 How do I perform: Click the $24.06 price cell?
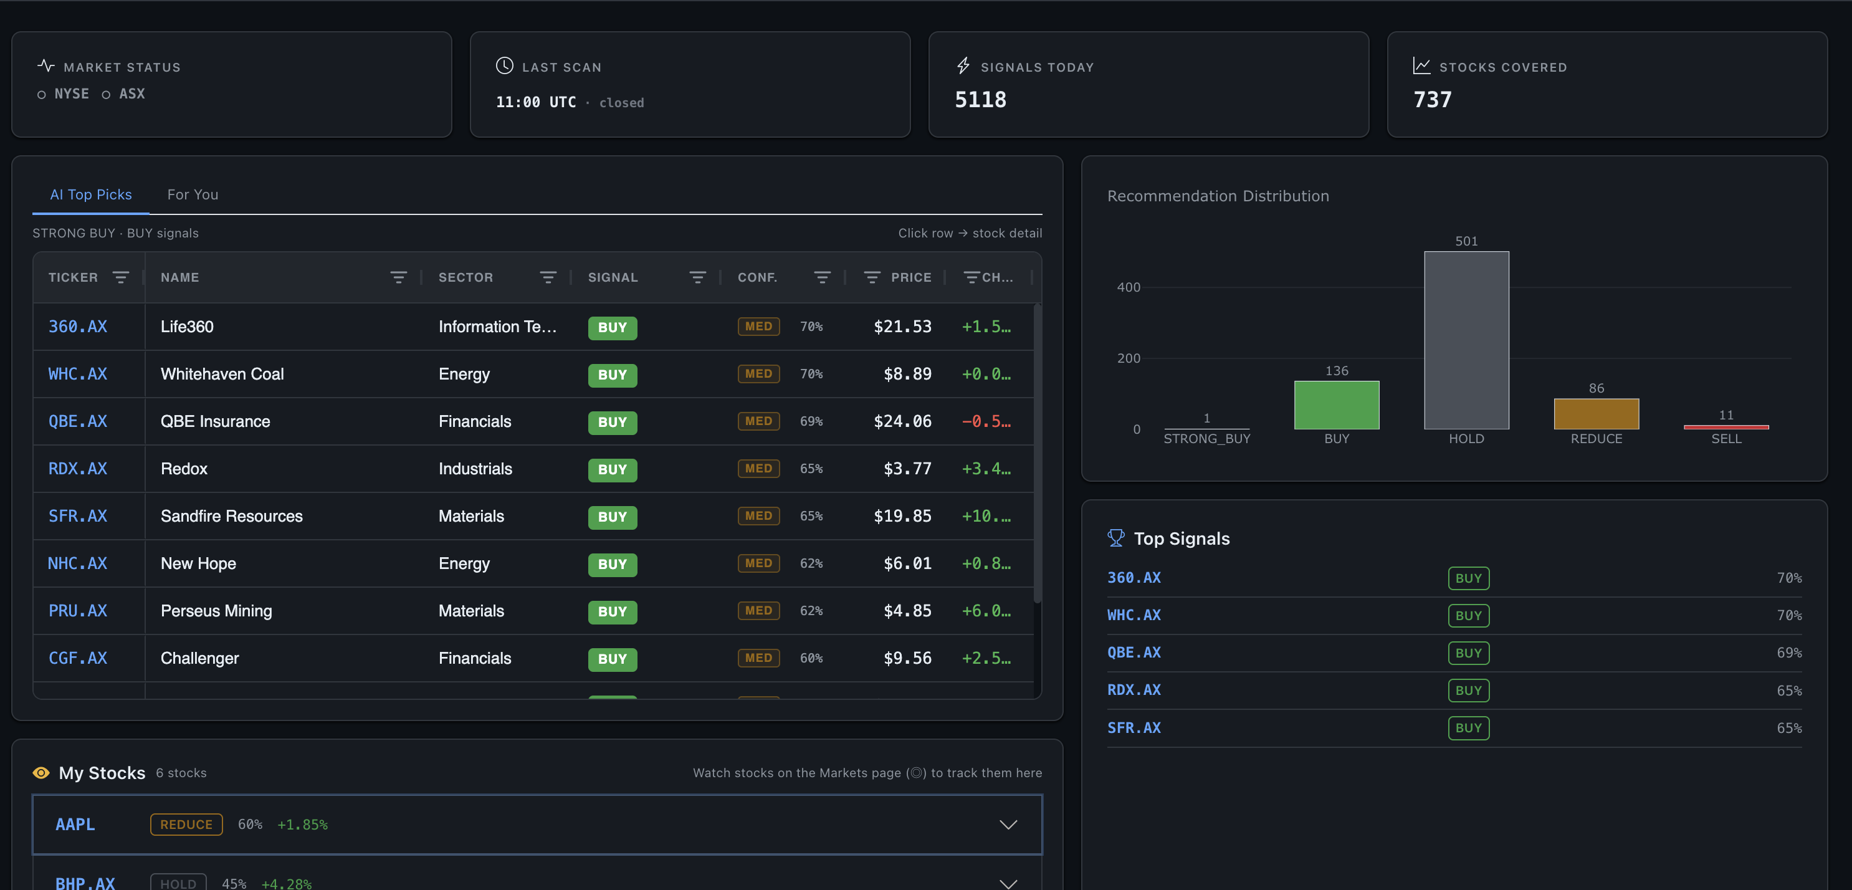pos(902,421)
